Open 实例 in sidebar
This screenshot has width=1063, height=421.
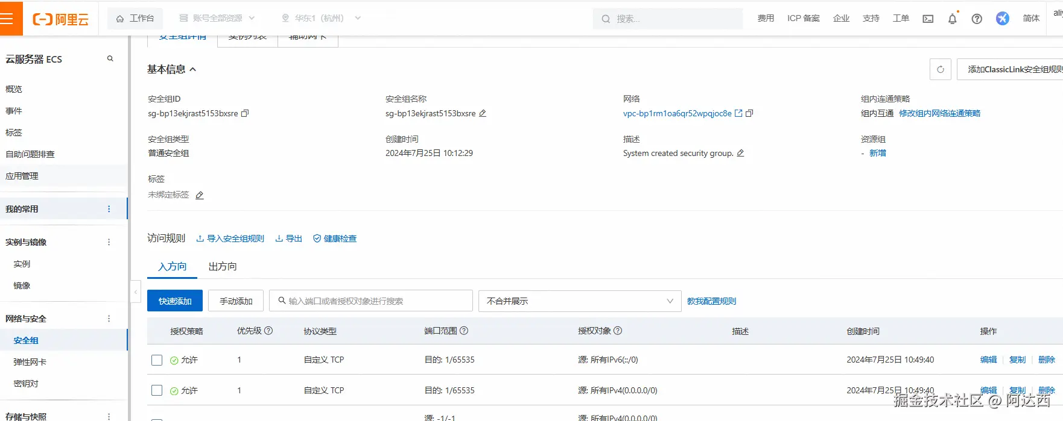(x=22, y=264)
